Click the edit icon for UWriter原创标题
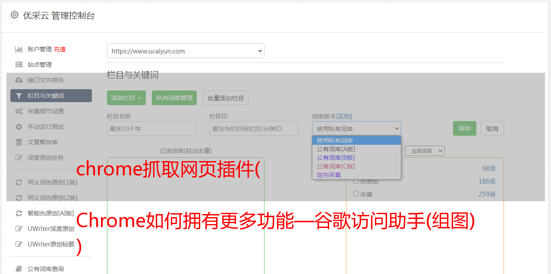 coord(19,244)
